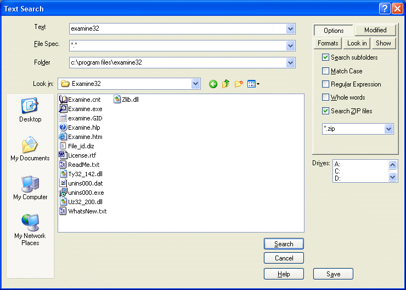Select the Examine.htm file icon
The height and width of the screenshot is (290, 406).
pos(63,137)
